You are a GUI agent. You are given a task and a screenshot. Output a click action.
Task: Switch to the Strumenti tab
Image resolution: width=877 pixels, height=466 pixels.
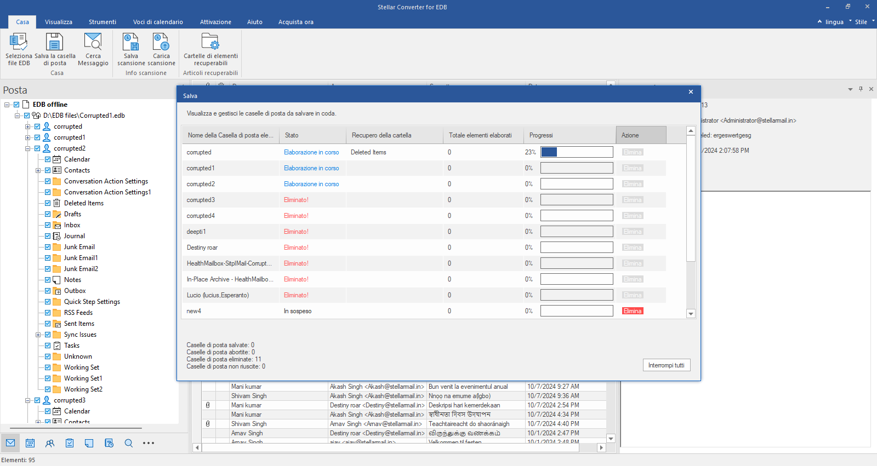click(102, 22)
